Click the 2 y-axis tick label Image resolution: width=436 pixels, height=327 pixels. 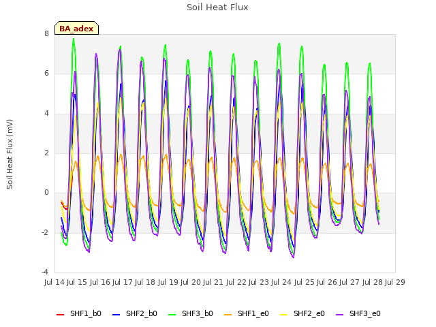click(x=46, y=153)
